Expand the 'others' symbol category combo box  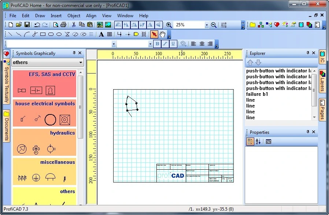click(x=48, y=63)
